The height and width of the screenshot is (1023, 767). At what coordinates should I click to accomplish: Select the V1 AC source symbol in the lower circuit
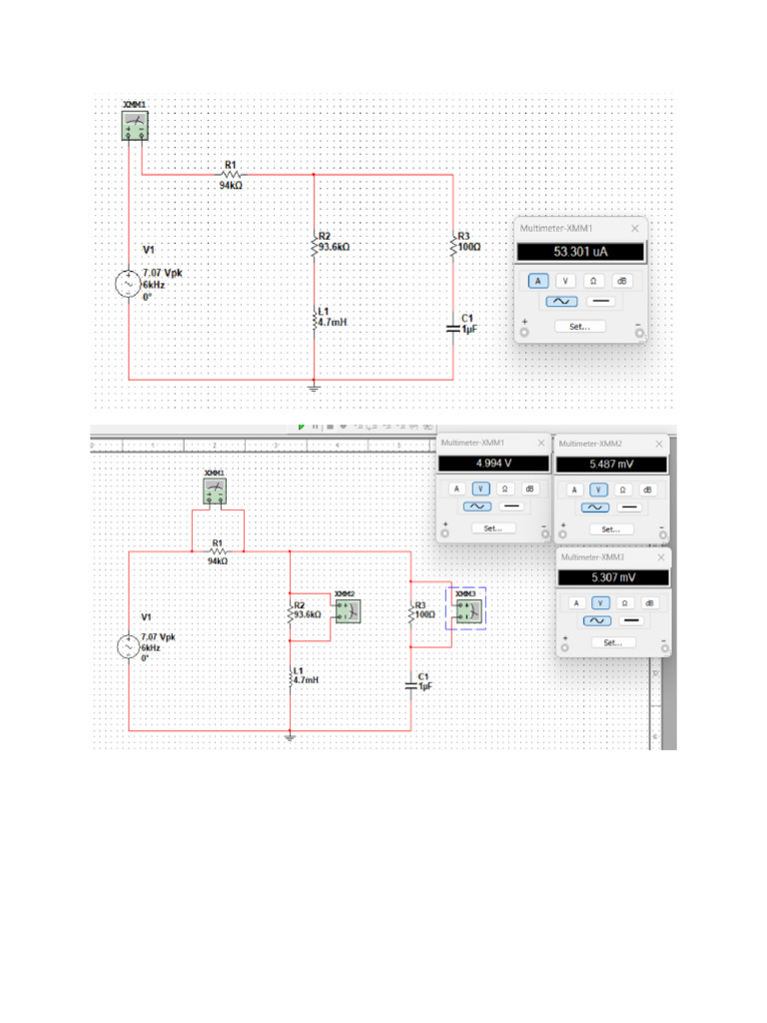[x=129, y=646]
